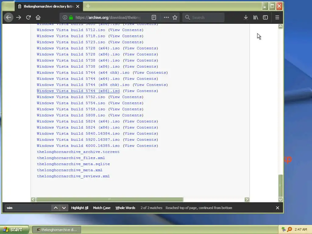
Task: Open Windows Vista build 5744 (x64 chk).iso
Action: pyautogui.click(x=83, y=73)
